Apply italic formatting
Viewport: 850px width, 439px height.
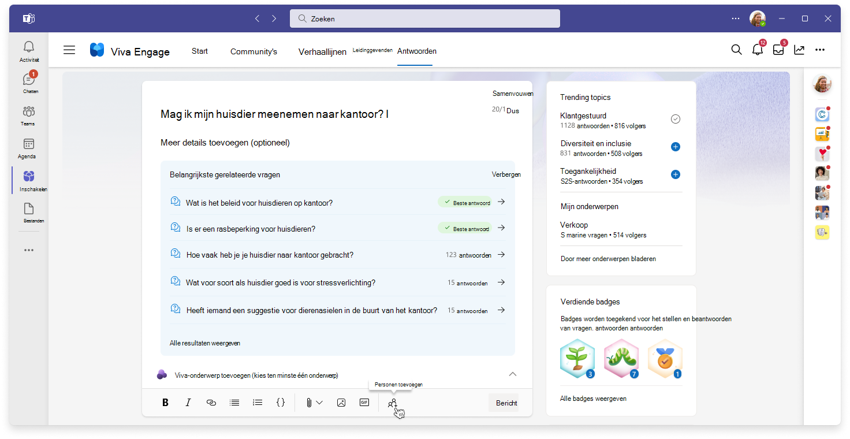188,403
